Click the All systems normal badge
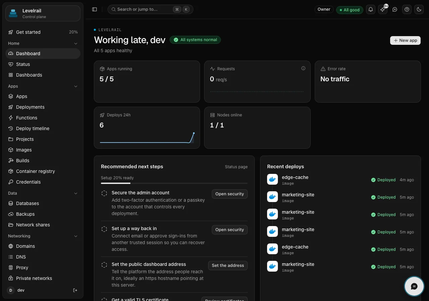This screenshot has height=301, width=429. 195,40
